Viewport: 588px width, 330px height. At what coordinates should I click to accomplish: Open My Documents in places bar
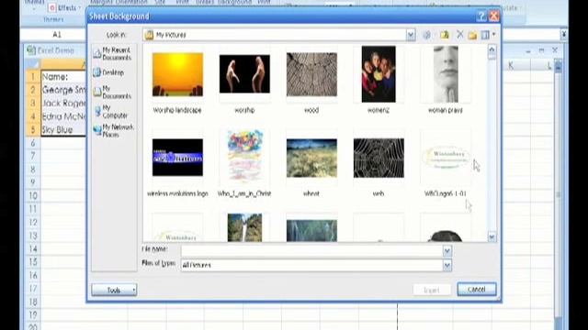112,92
